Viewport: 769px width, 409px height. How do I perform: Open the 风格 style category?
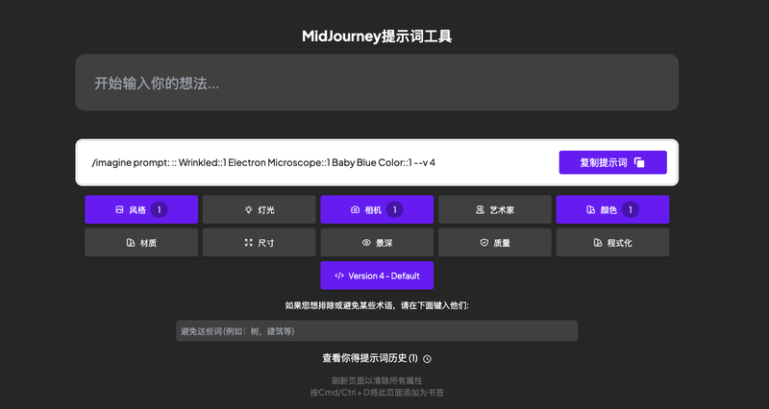coord(141,209)
